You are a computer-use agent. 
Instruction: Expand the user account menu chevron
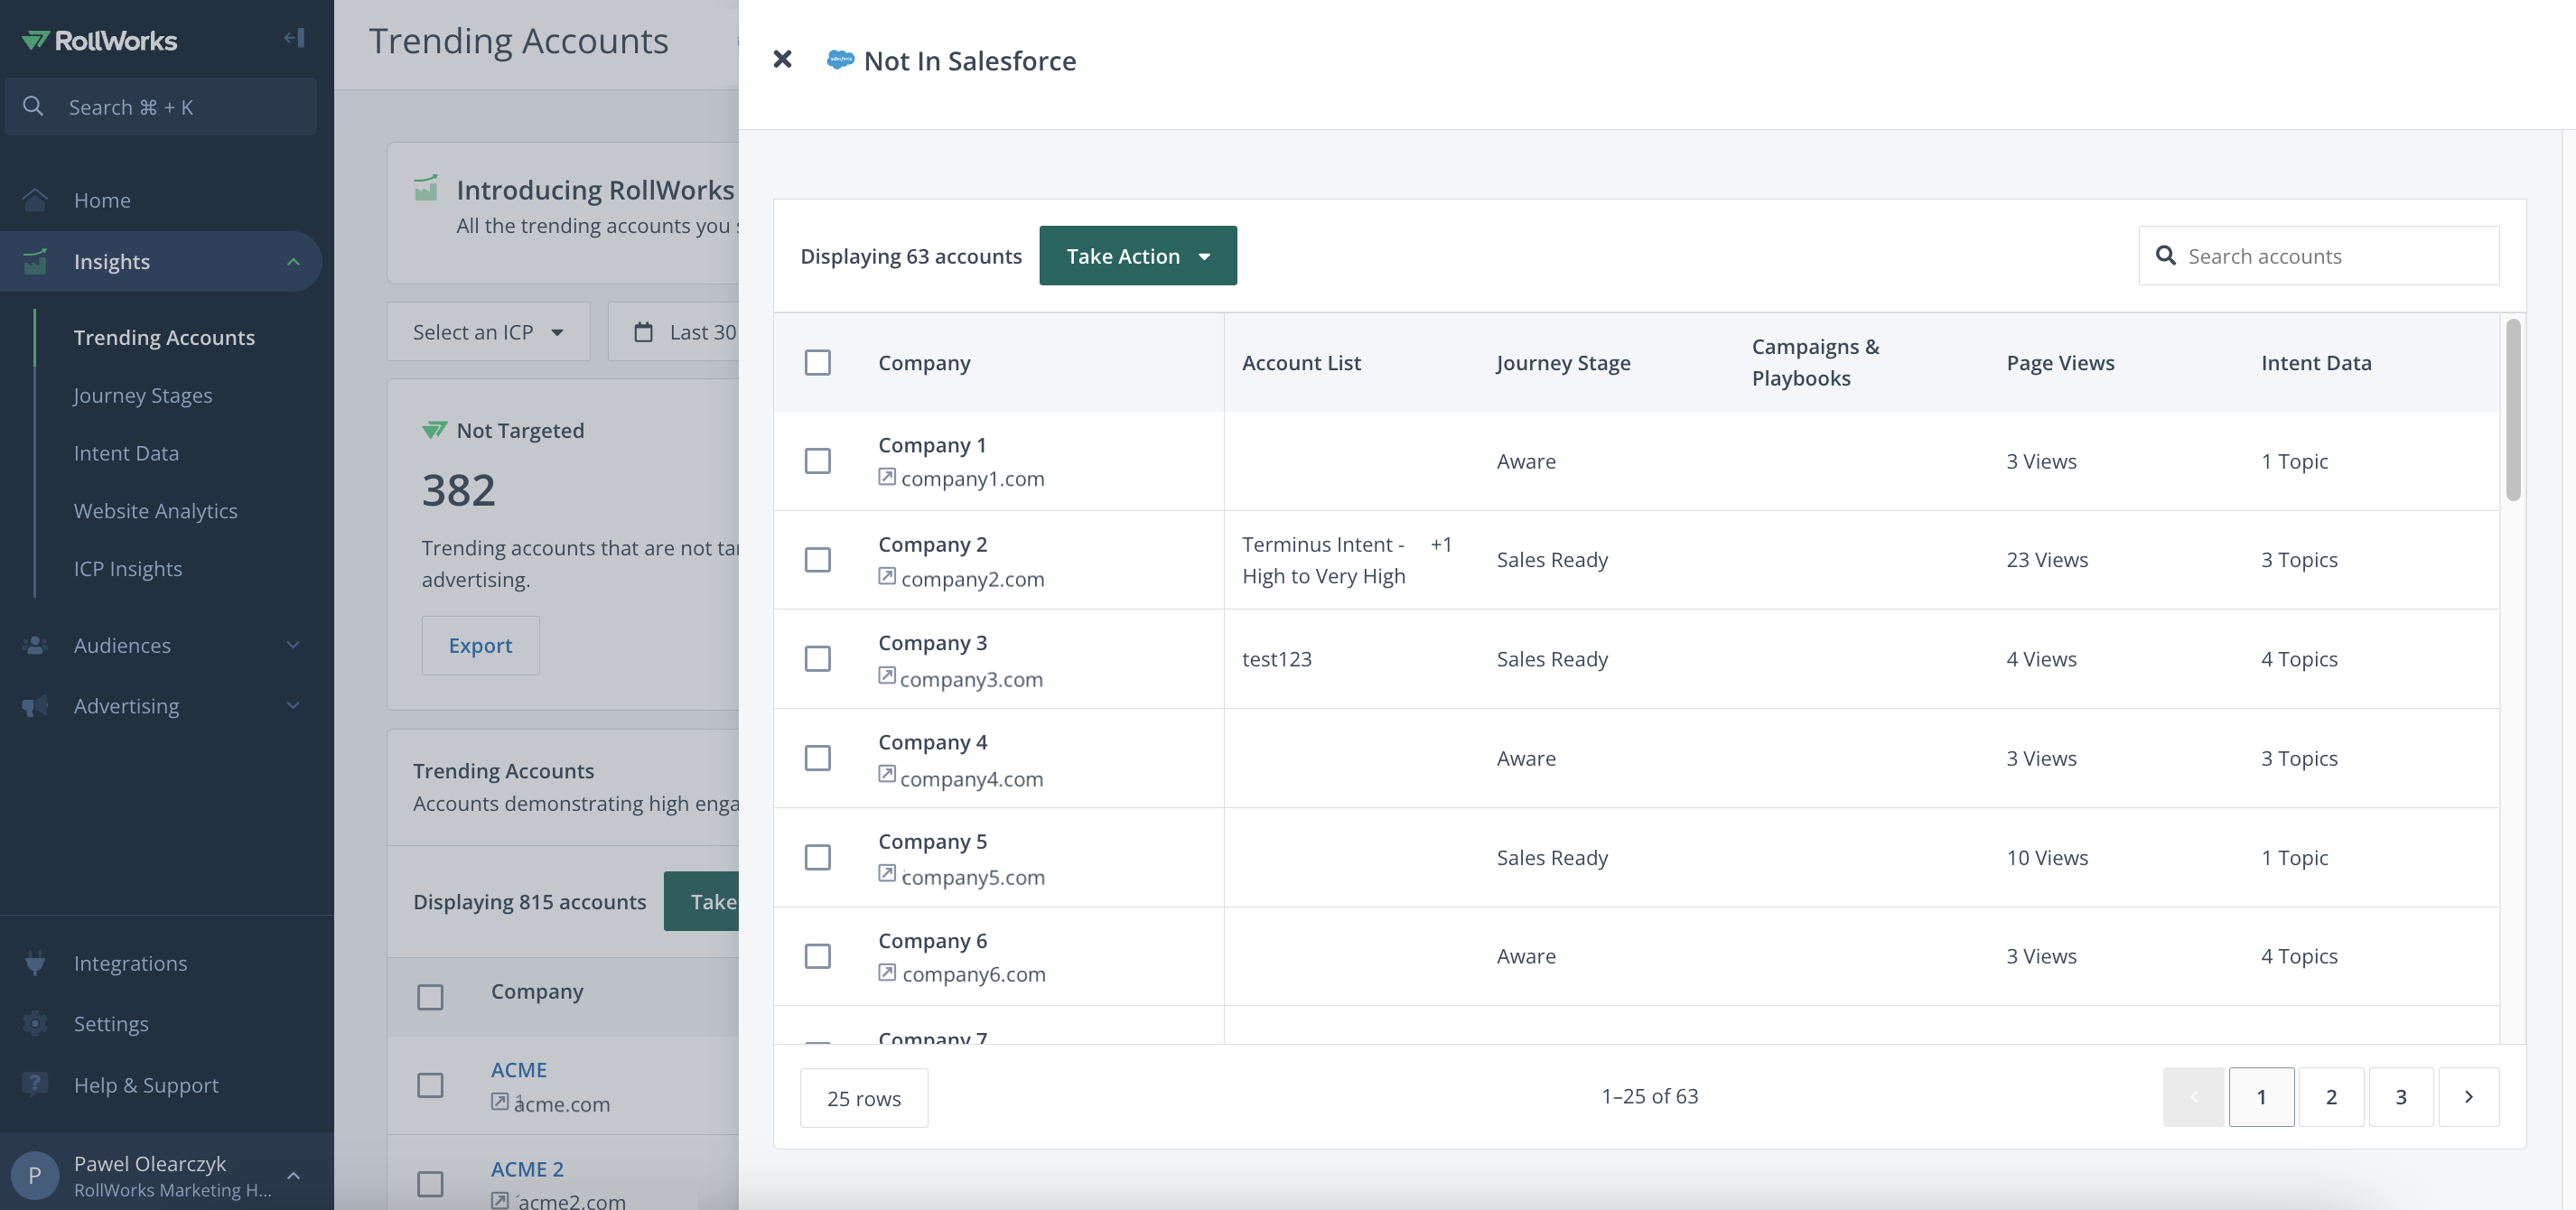coord(293,1176)
